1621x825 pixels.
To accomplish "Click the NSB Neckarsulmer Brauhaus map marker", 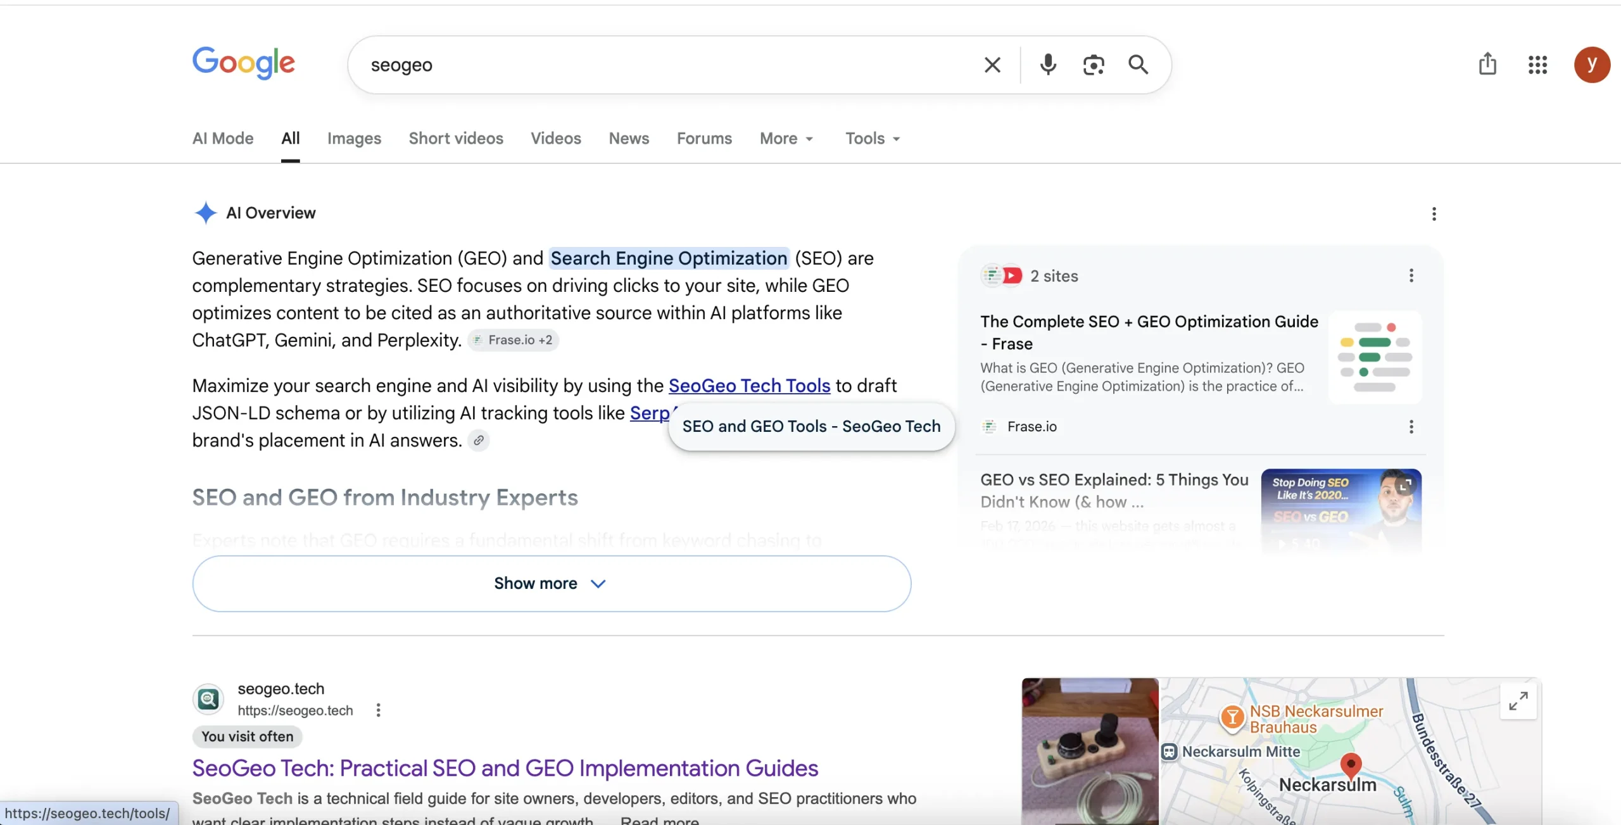I will [1232, 718].
